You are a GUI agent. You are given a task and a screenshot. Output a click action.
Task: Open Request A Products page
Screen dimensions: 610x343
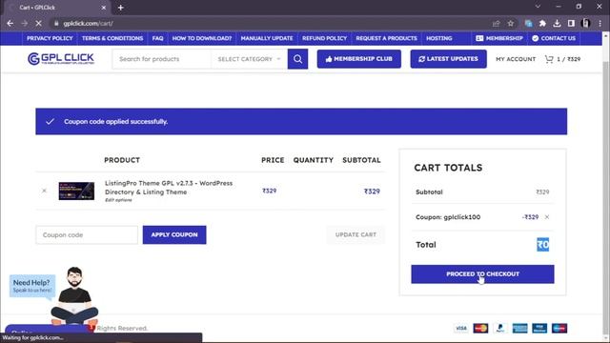[386, 38]
